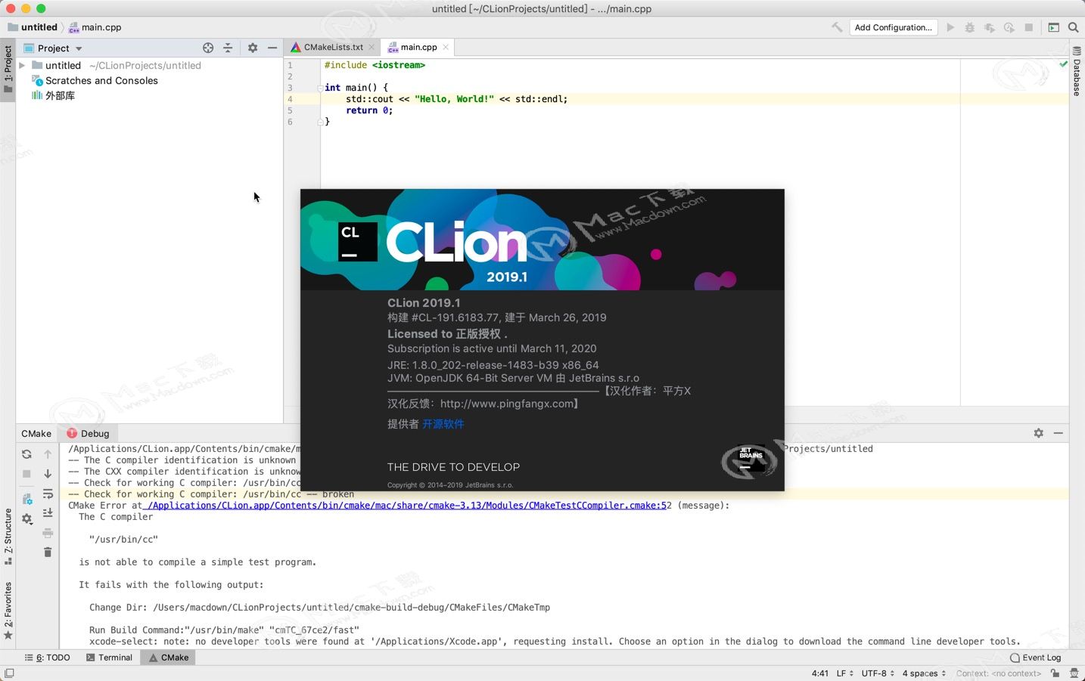Click the #include <iostream> line
1085x681 pixels.
click(x=375, y=65)
